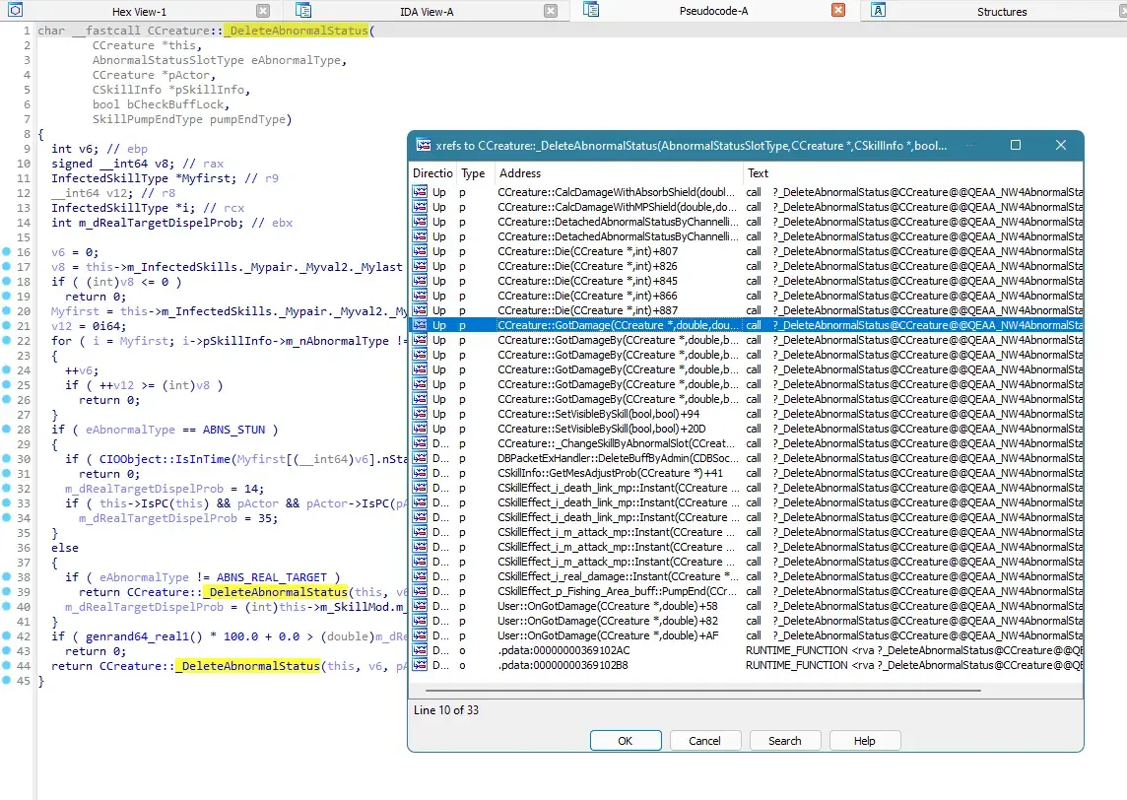Select the Pseudocode-A tab

713,11
